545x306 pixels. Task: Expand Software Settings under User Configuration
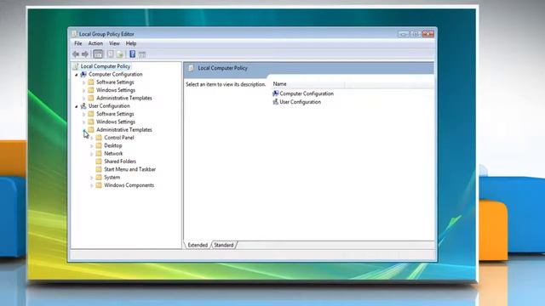coord(84,114)
